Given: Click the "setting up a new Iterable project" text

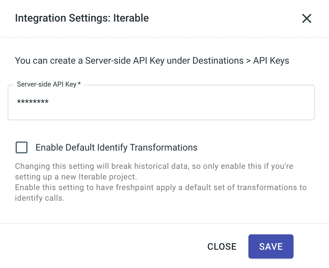Looking at the screenshot, I should 76,176.
